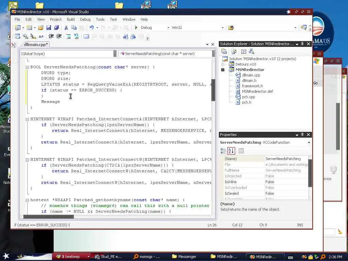This screenshot has height=261, width=348.
Task: Click the code editor horizontal scrollbar thumb
Action: [48, 216]
